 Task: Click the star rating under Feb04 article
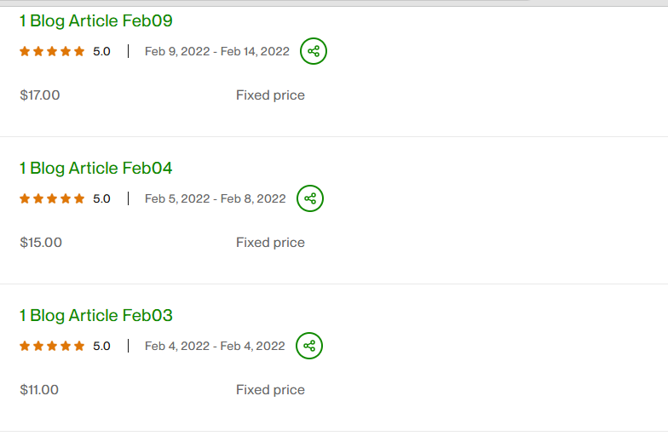pos(52,198)
